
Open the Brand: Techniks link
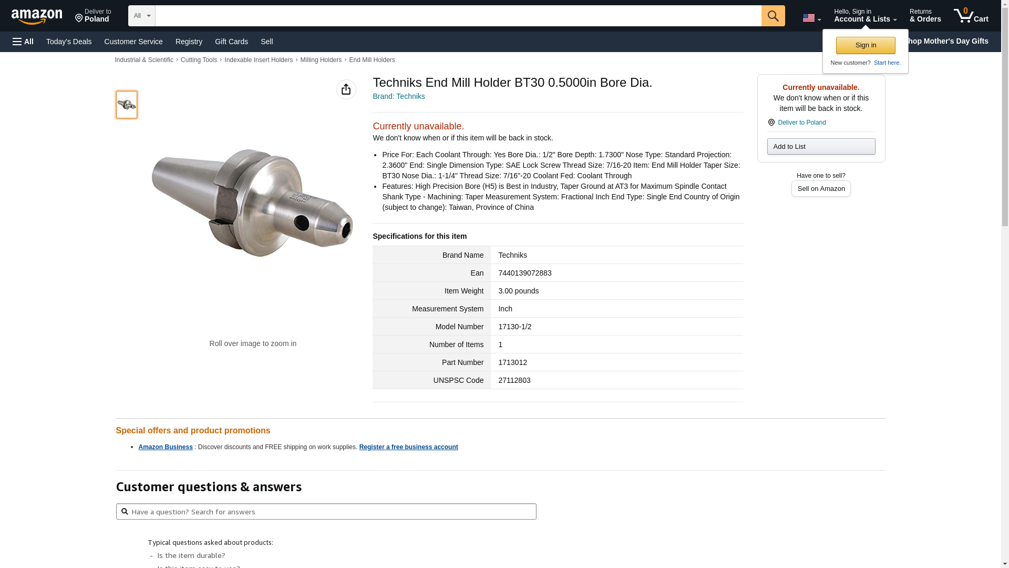click(398, 96)
